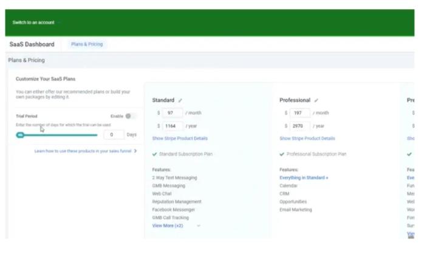Click the Professional Subscription Plan checkmark
The image size is (424, 263).
(282, 154)
